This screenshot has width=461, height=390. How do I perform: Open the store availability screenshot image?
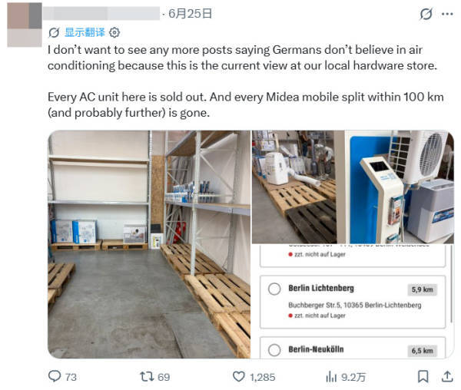click(353, 302)
